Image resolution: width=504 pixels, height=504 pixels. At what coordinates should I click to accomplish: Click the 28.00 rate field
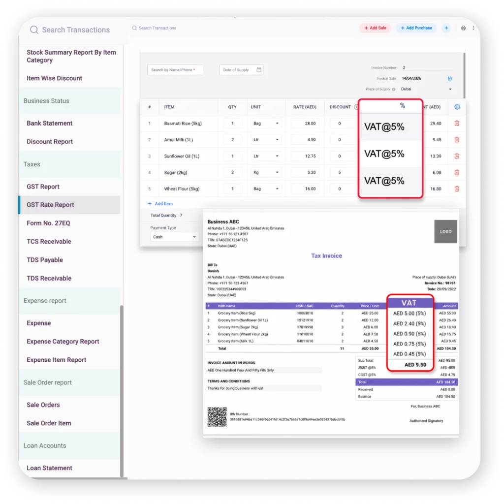305,124
